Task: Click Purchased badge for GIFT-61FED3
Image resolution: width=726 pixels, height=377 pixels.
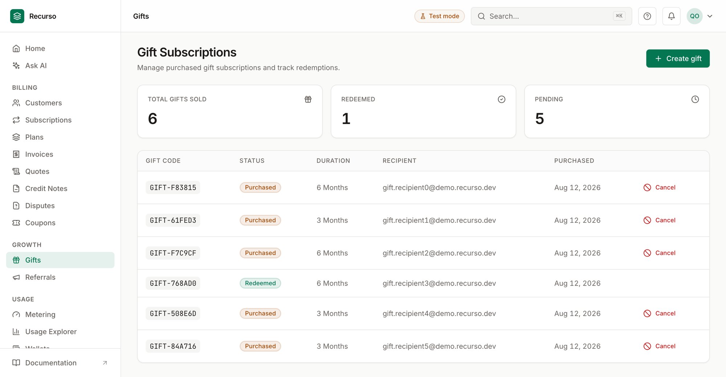Action: [x=260, y=220]
